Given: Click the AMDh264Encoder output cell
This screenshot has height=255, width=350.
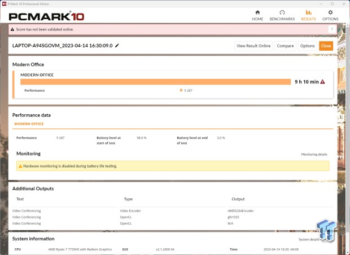Looking at the screenshot, I should pyautogui.click(x=240, y=211).
